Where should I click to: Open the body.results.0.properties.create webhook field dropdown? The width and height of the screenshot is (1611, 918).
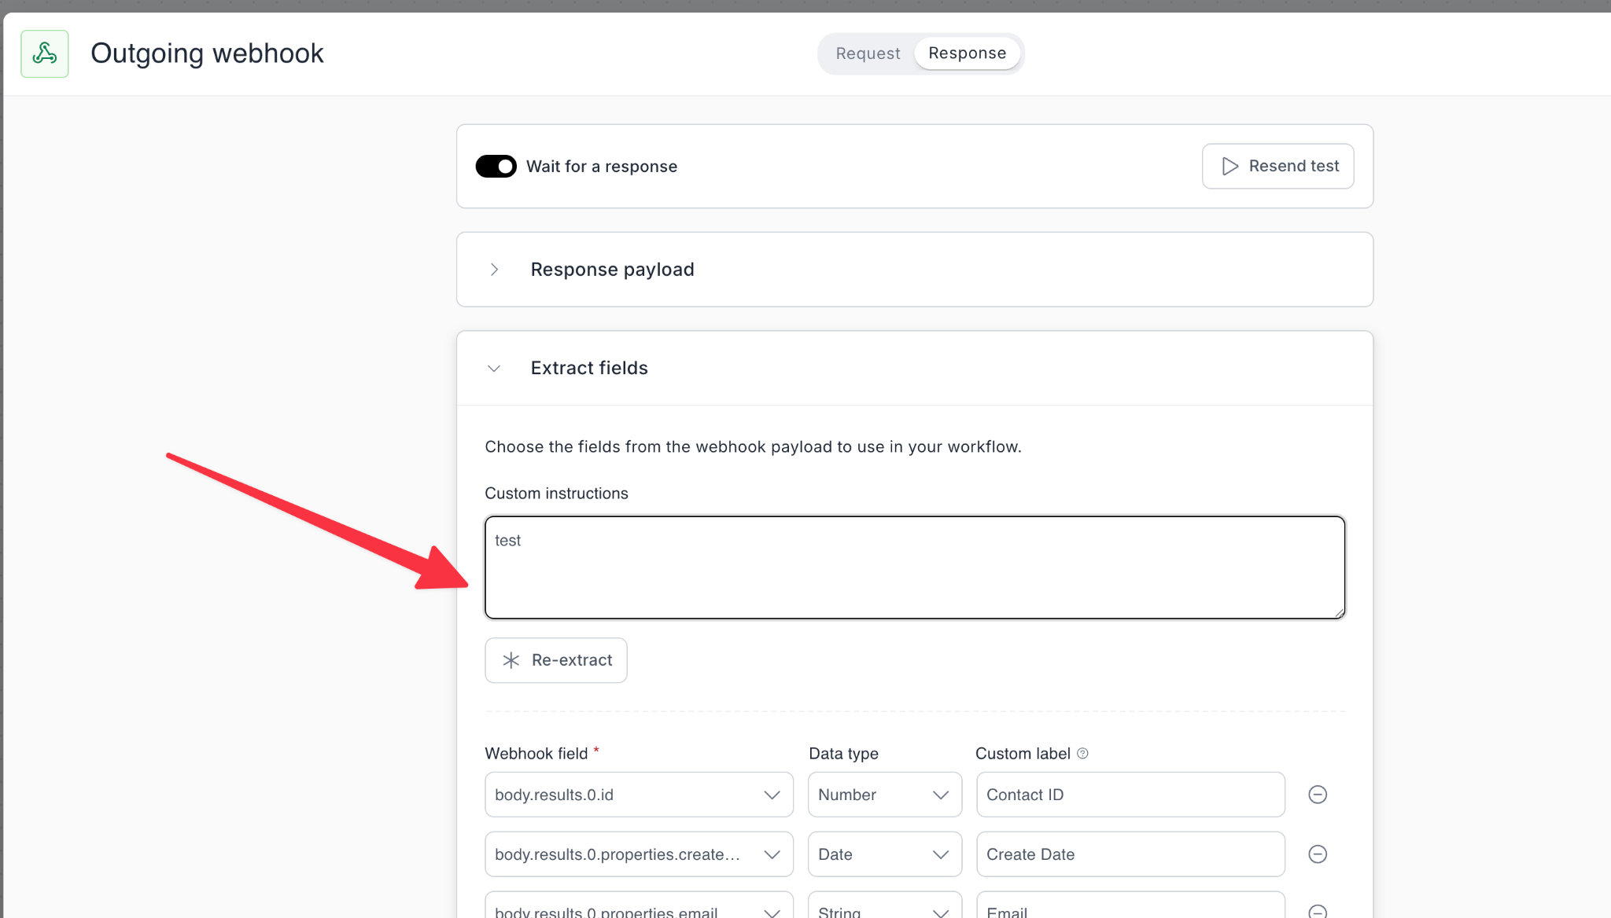(x=639, y=854)
